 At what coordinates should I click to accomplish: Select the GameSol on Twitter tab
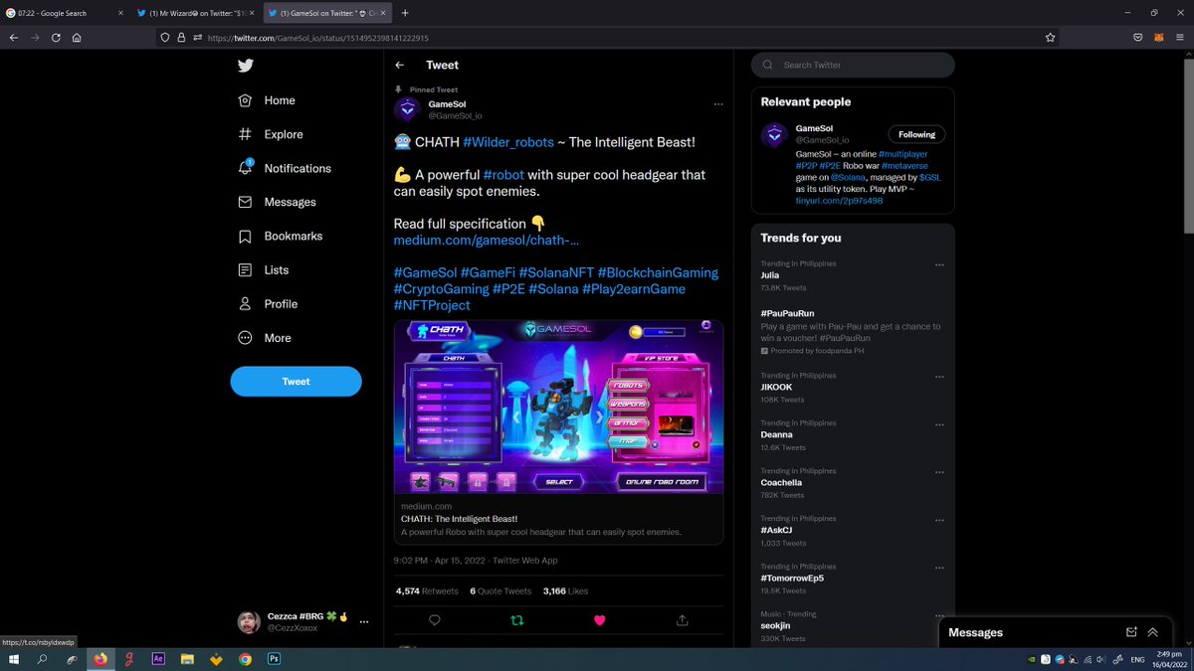327,13
